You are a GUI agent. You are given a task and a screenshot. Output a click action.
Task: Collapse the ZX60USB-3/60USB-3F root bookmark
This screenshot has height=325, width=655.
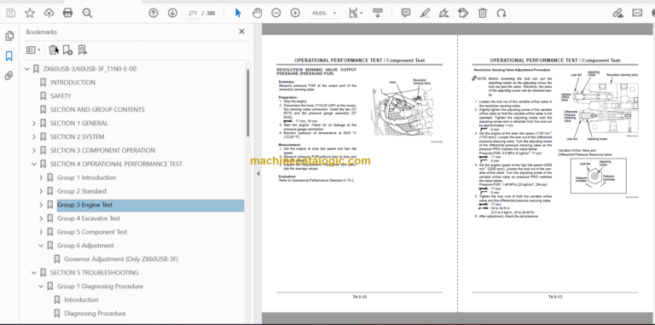[x=27, y=69]
